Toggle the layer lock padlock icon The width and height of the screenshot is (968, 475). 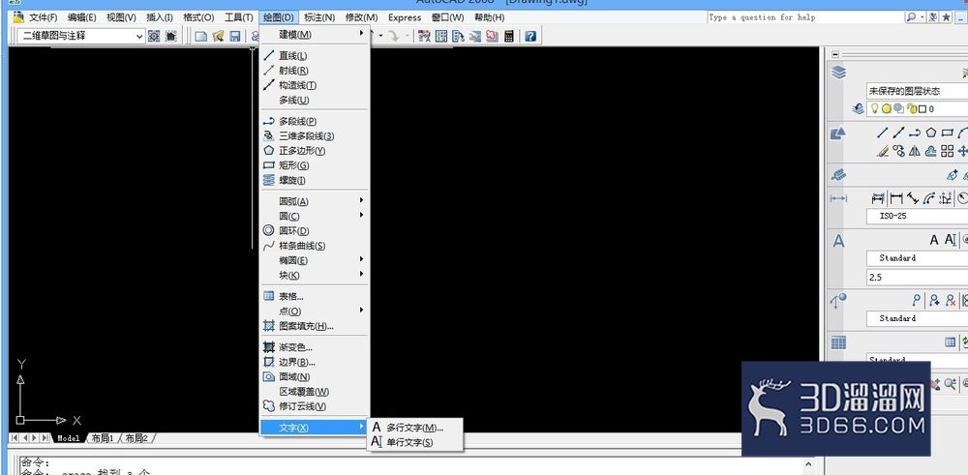coord(913,108)
